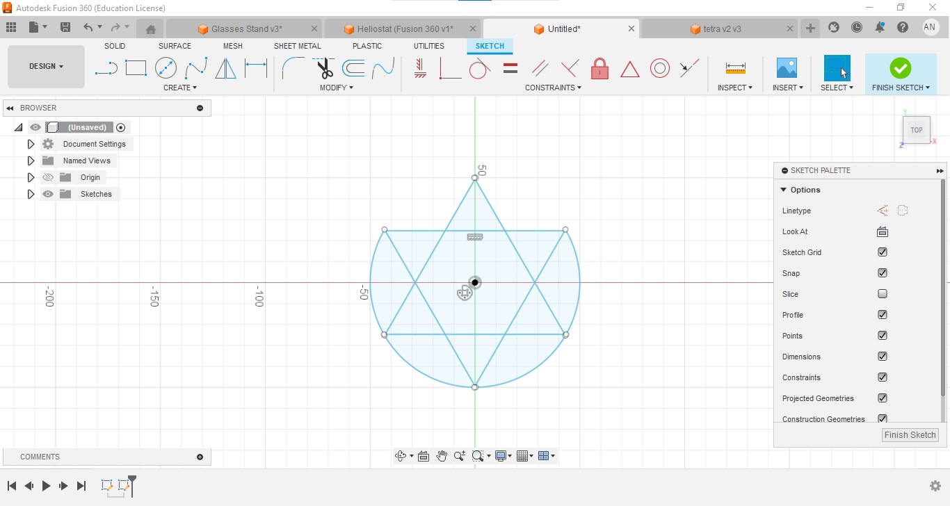This screenshot has height=506, width=950.
Task: Activate the Offset tool
Action: click(353, 68)
